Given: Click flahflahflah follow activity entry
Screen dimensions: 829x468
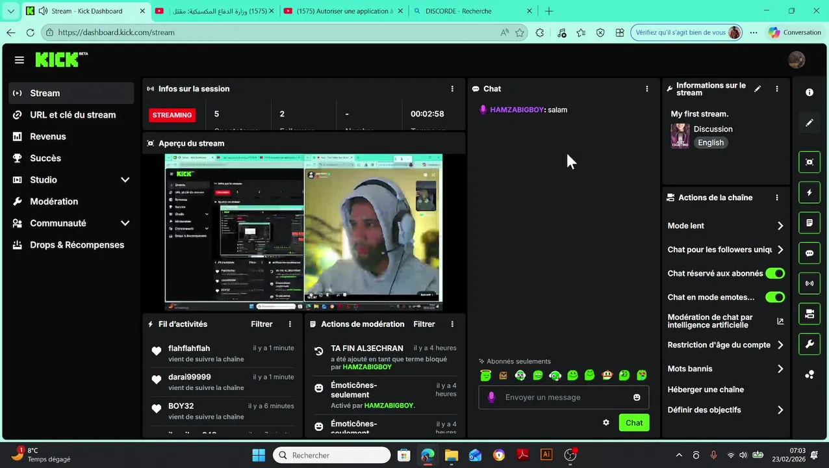Looking at the screenshot, I should point(222,354).
